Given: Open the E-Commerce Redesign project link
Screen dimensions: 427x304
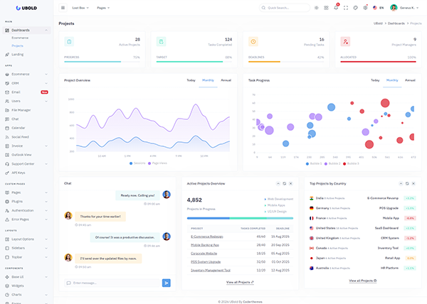Looking at the screenshot, I should [207, 236].
